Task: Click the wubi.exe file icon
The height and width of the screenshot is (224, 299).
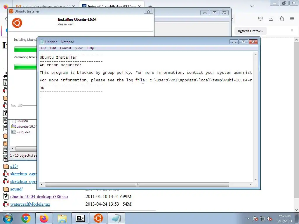Action: tap(14, 132)
